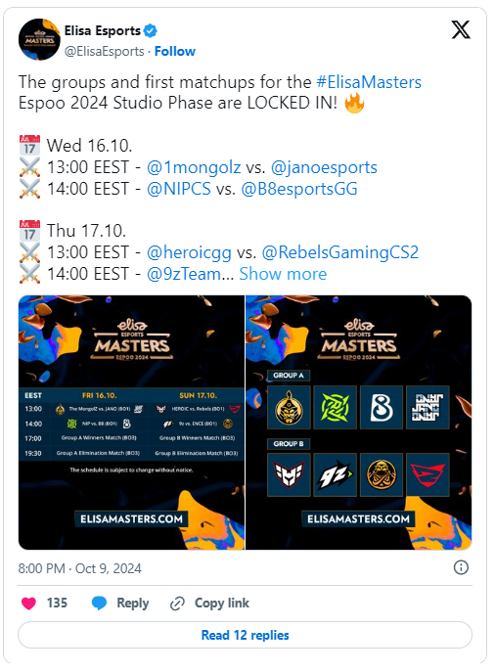Screen dimensions: 495x672
Task: Click the copy link chain icon
Action: (177, 604)
